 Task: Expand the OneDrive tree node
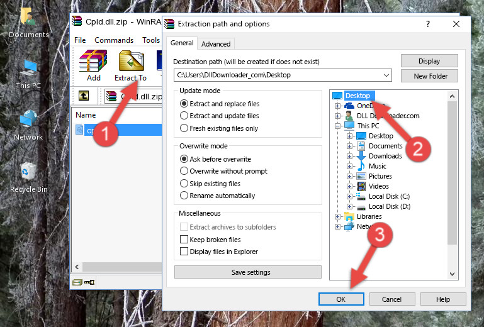(x=338, y=106)
